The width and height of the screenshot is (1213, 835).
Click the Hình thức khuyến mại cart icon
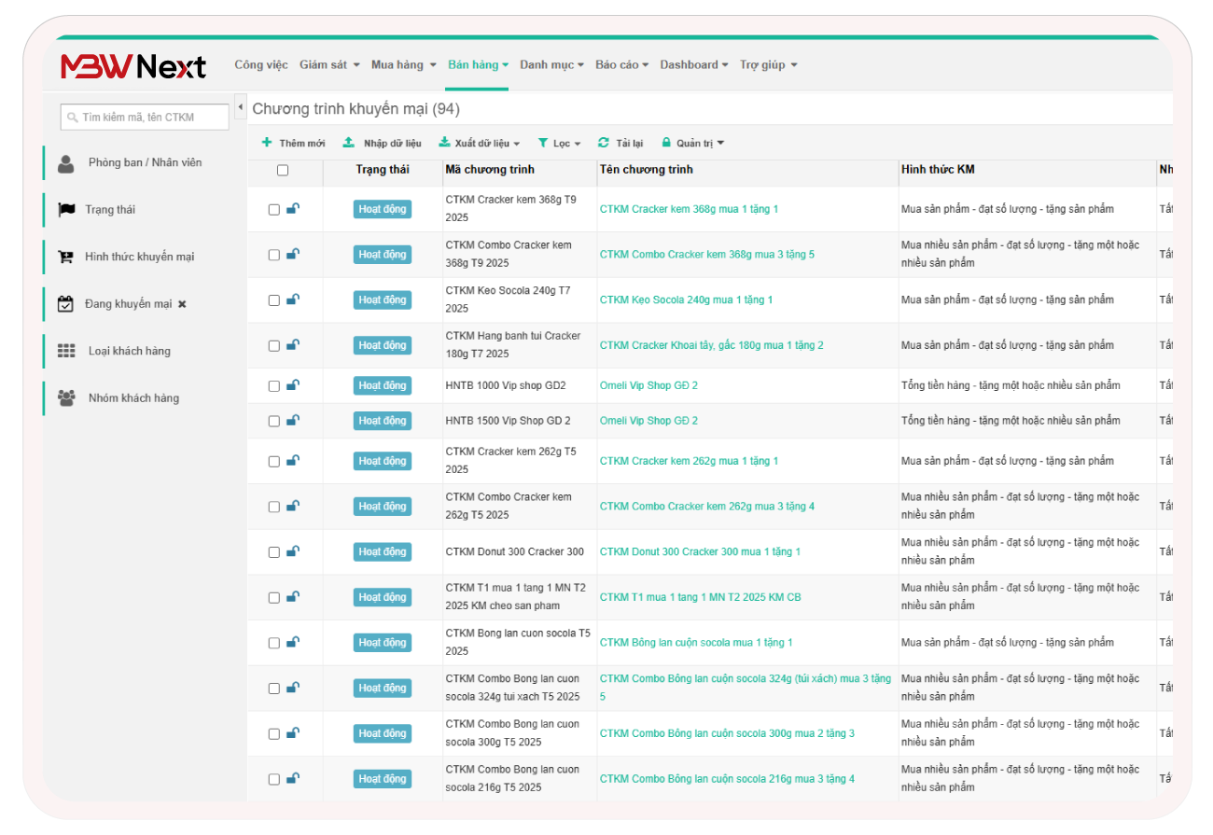[x=66, y=257]
